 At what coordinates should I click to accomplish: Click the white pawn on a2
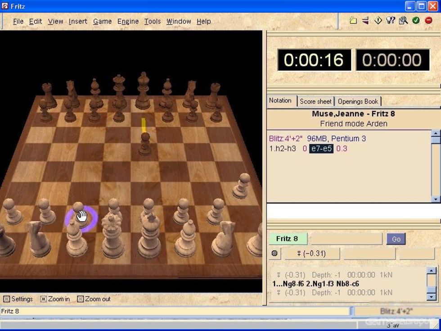[12, 212]
